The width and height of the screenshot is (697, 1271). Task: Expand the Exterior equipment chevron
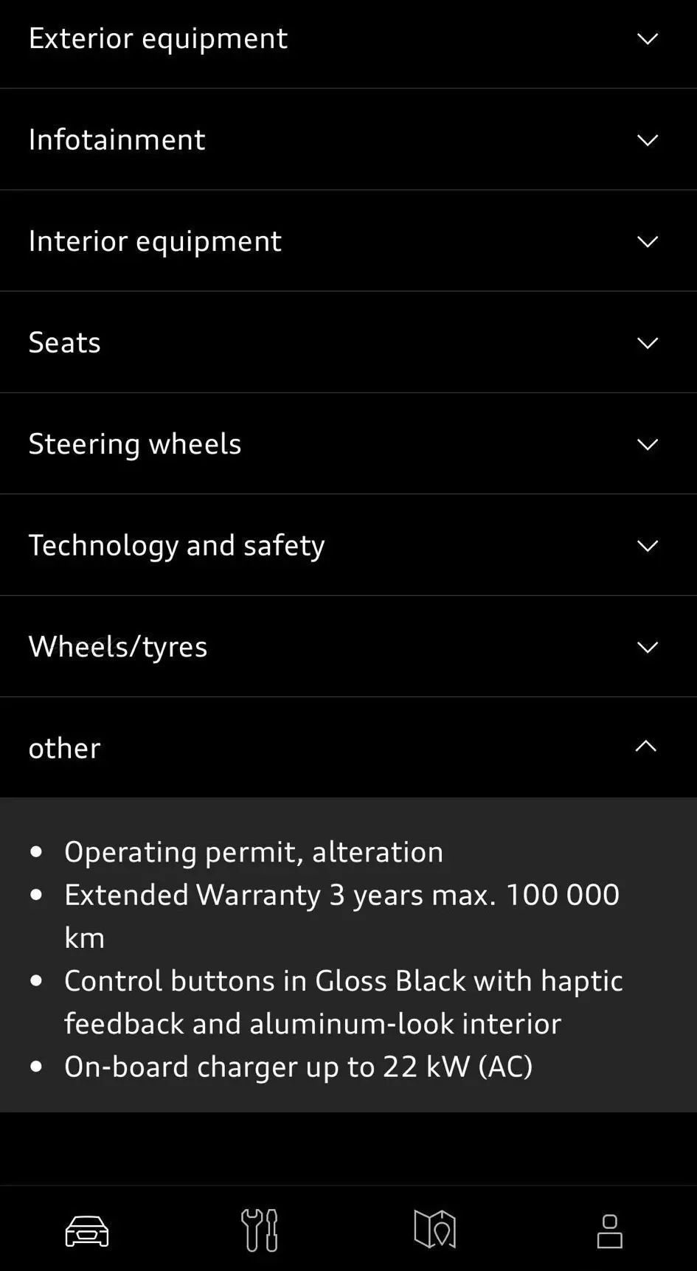point(647,39)
